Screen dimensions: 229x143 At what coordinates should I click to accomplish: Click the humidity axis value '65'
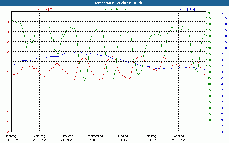tap(209, 54)
